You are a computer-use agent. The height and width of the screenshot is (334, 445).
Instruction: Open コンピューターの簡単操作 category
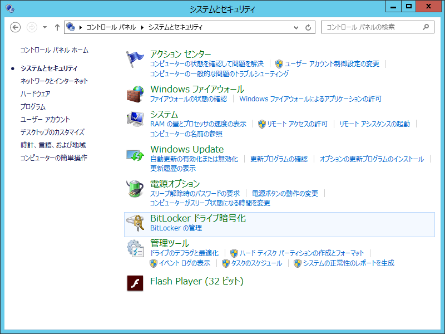coord(53,158)
